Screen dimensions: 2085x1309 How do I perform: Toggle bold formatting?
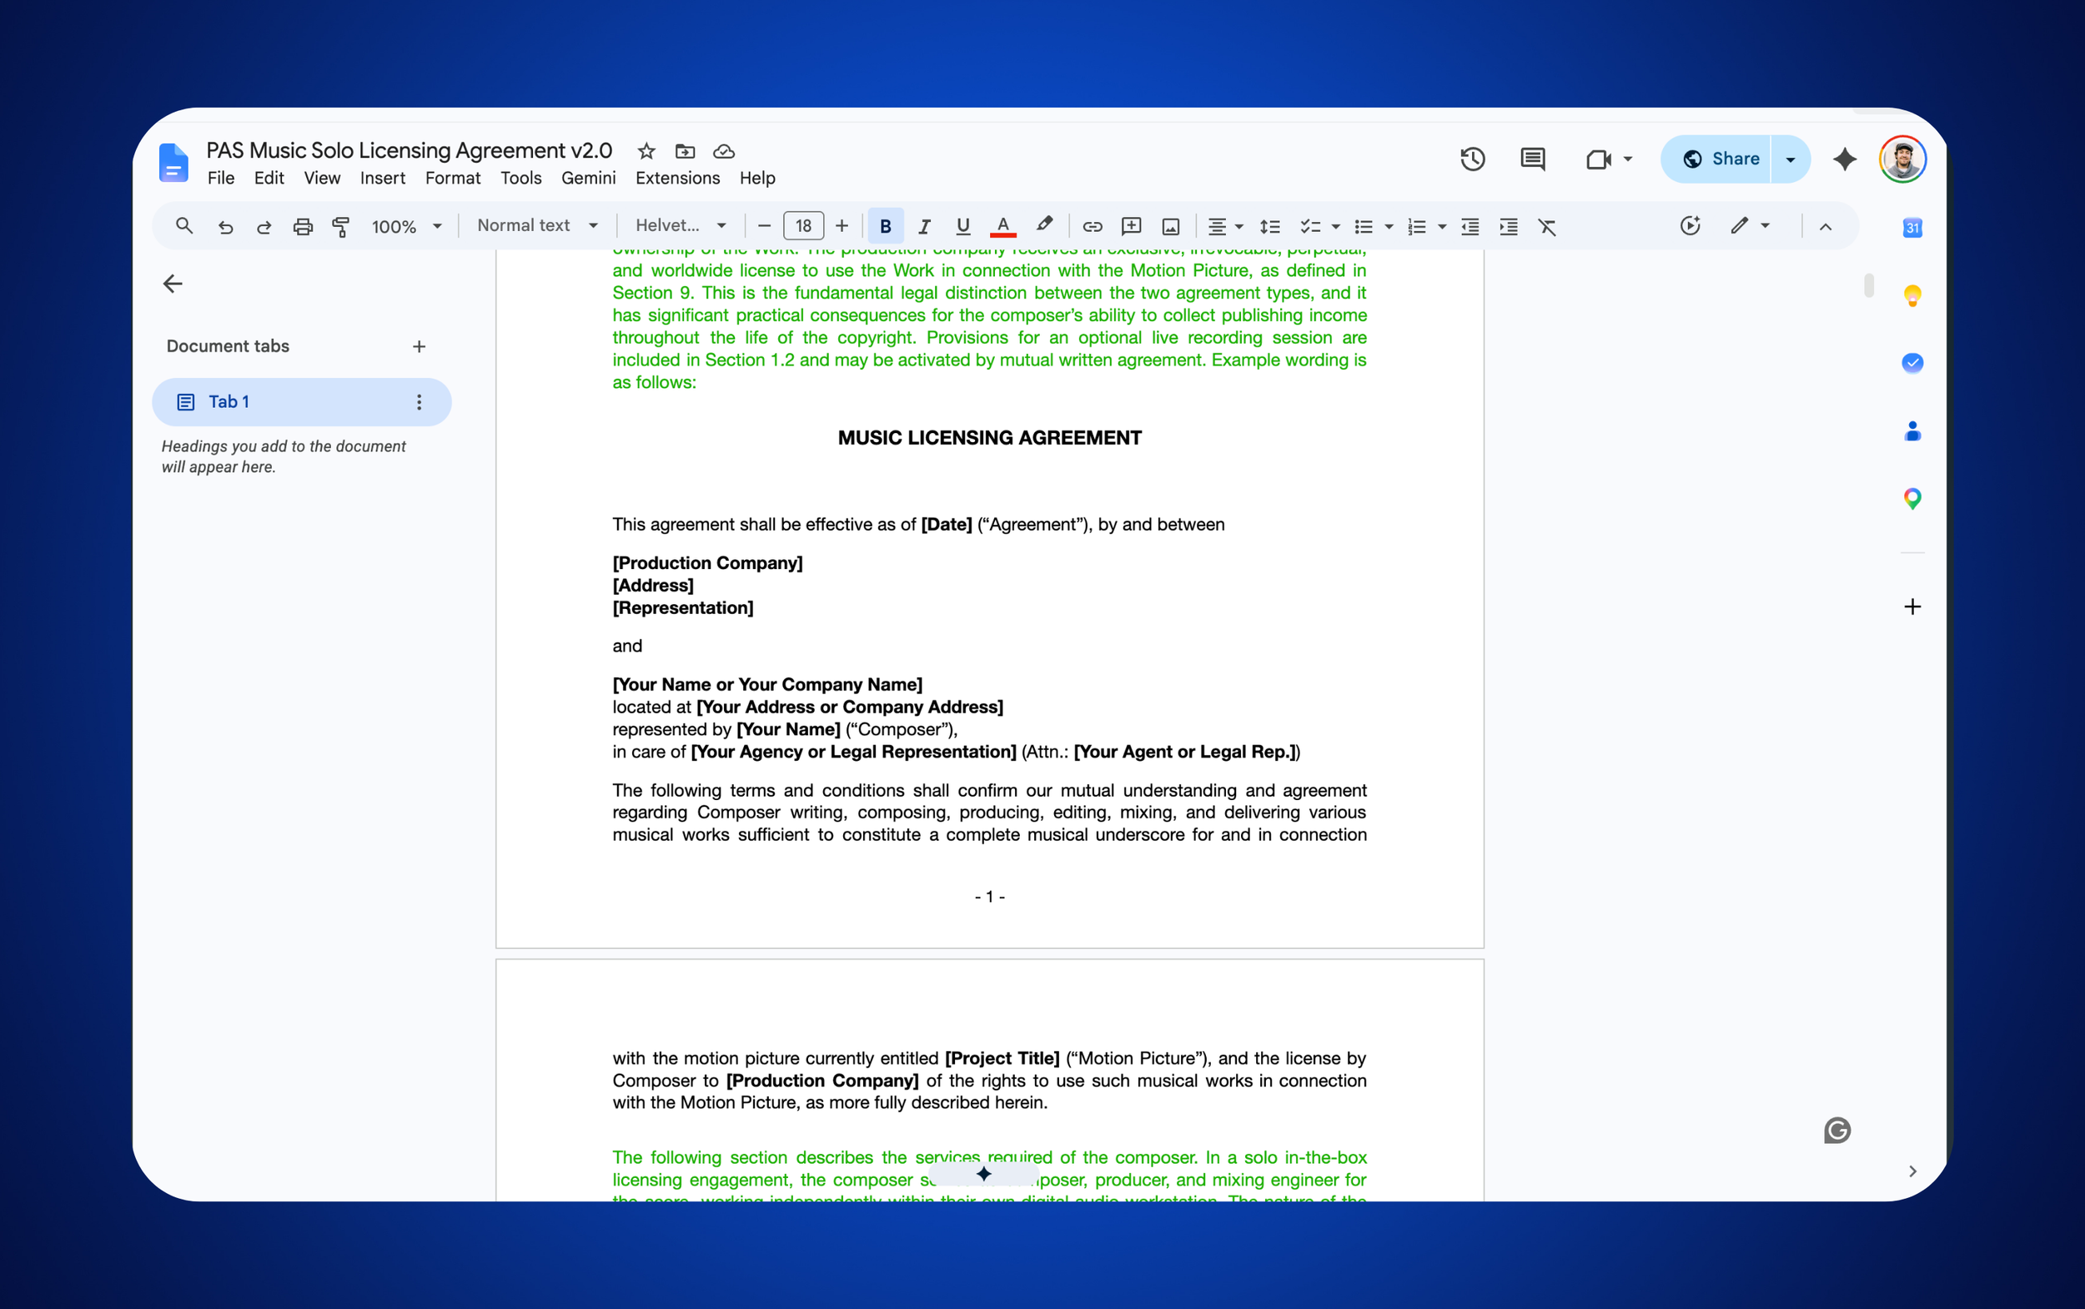(x=886, y=227)
